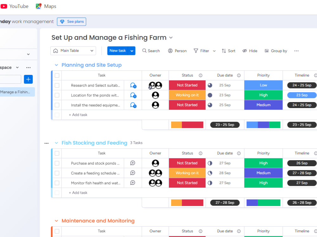317x237 pixels.
Task: Click Status info icon in Fish Stocking header
Action: (x=201, y=153)
